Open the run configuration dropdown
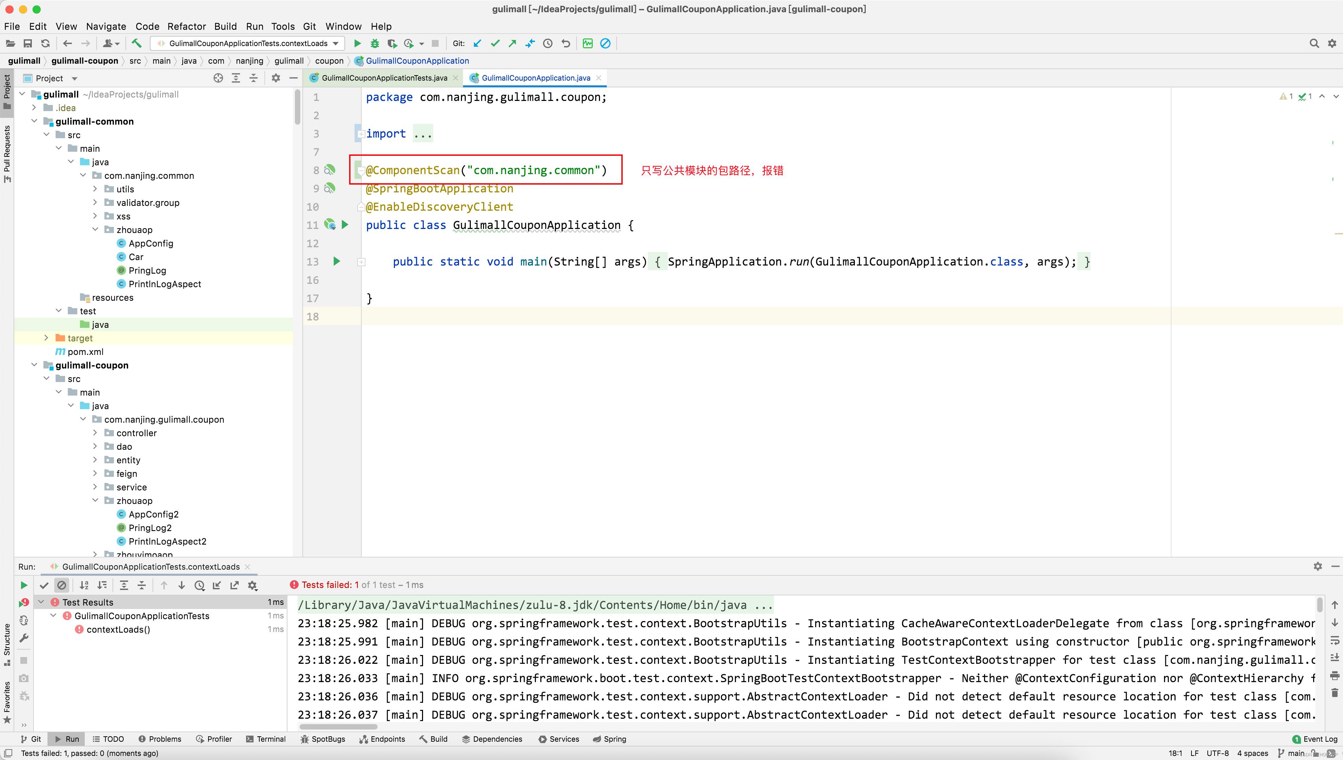This screenshot has height=760, width=1343. click(x=336, y=43)
